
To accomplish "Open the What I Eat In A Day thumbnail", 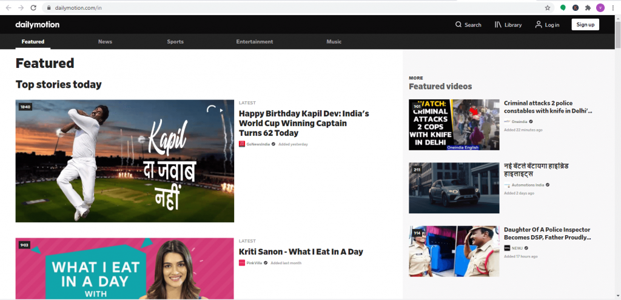I will click(125, 268).
